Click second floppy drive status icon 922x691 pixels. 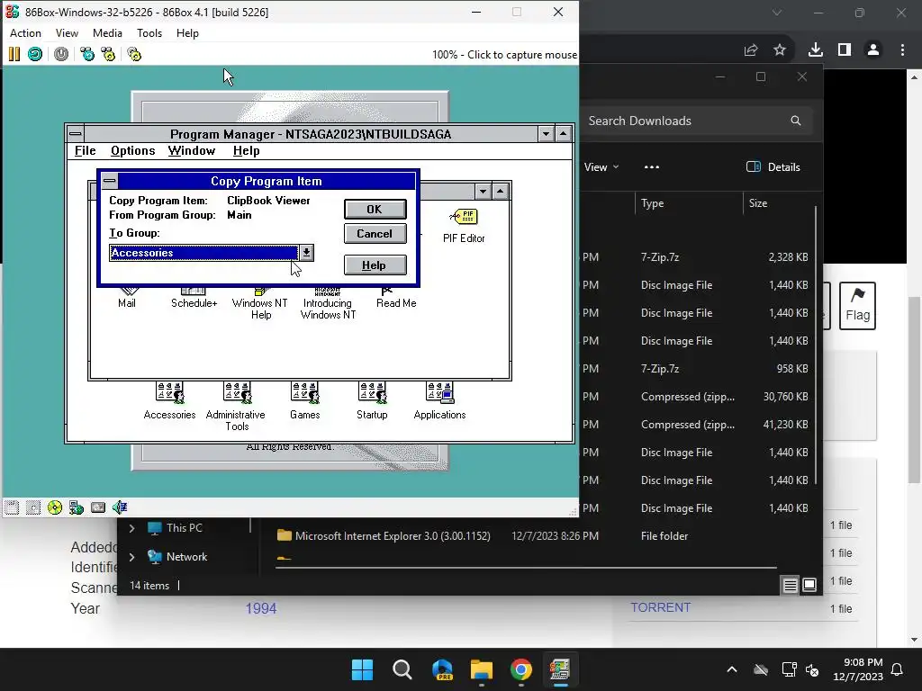point(33,507)
